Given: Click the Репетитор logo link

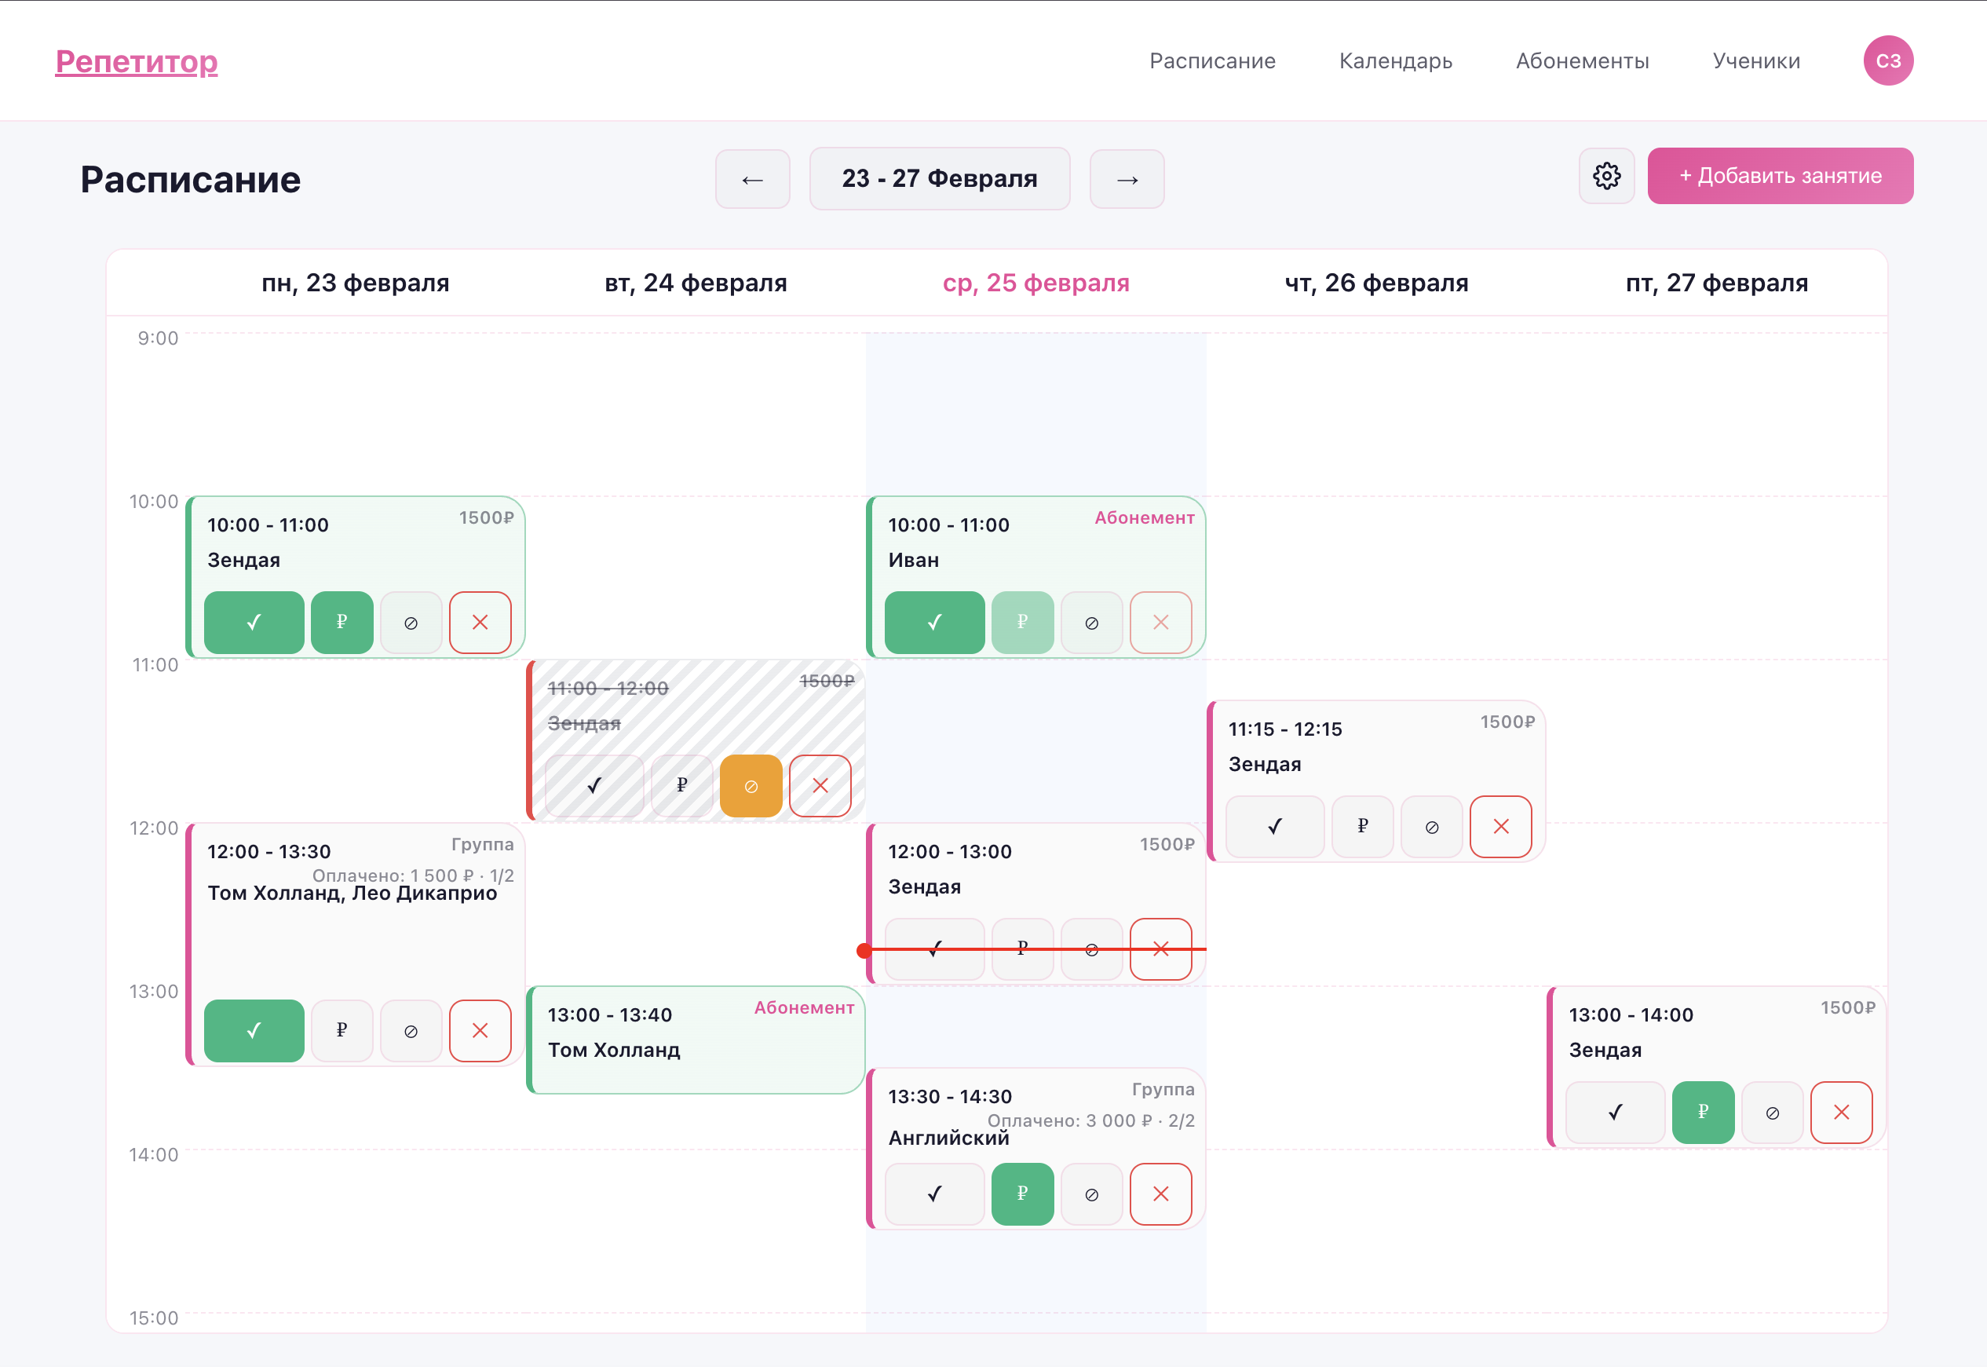Looking at the screenshot, I should pyautogui.click(x=136, y=62).
